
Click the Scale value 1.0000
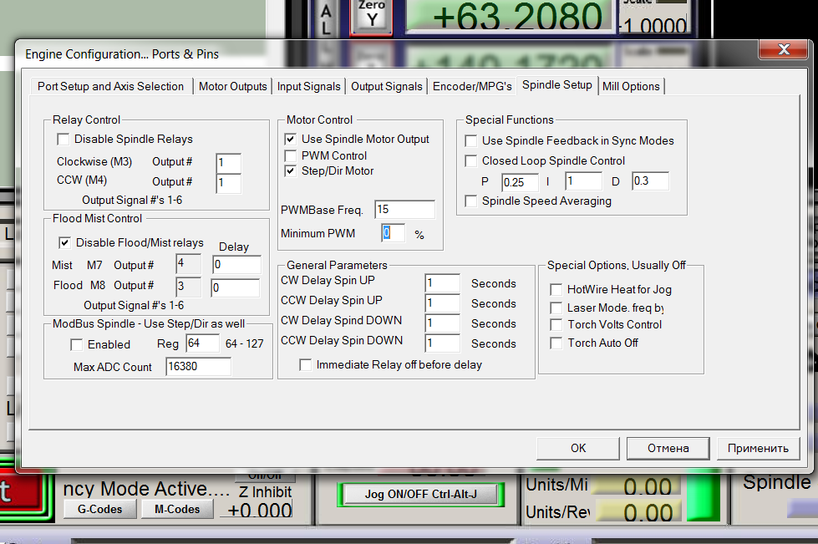[654, 24]
